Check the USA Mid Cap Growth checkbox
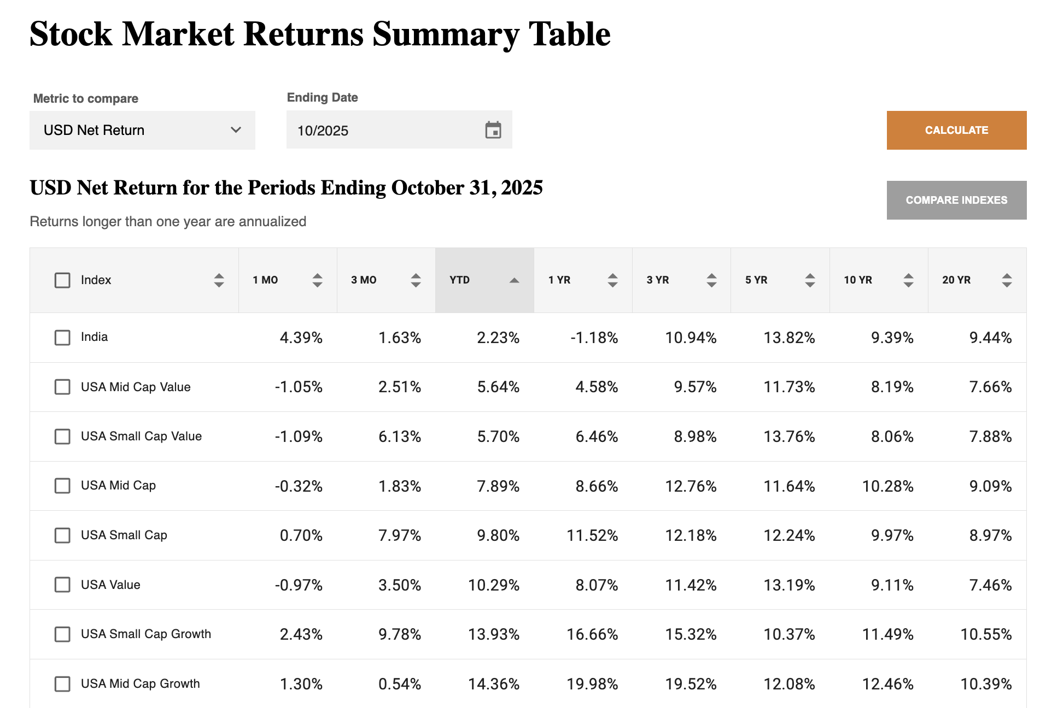Image resolution: width=1040 pixels, height=708 pixels. click(x=62, y=684)
